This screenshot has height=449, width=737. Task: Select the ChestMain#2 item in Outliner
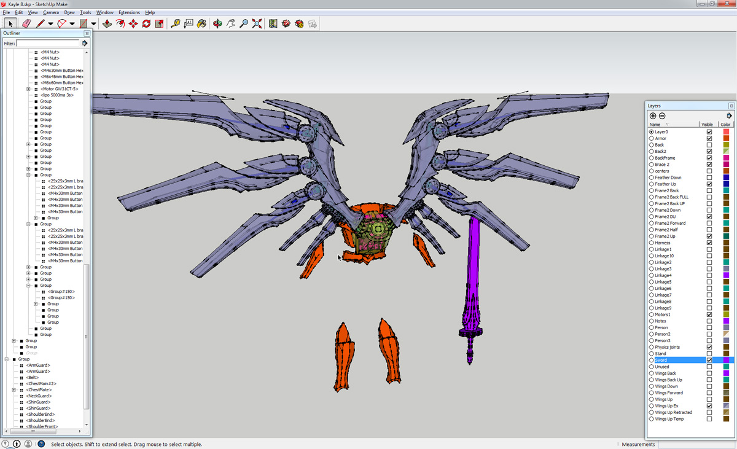41,384
